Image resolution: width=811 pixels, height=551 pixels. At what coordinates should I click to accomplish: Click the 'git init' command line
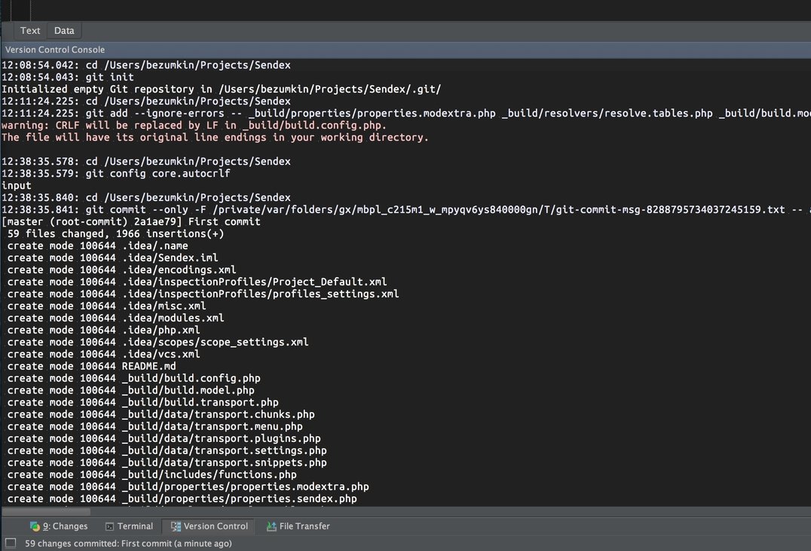[68, 77]
